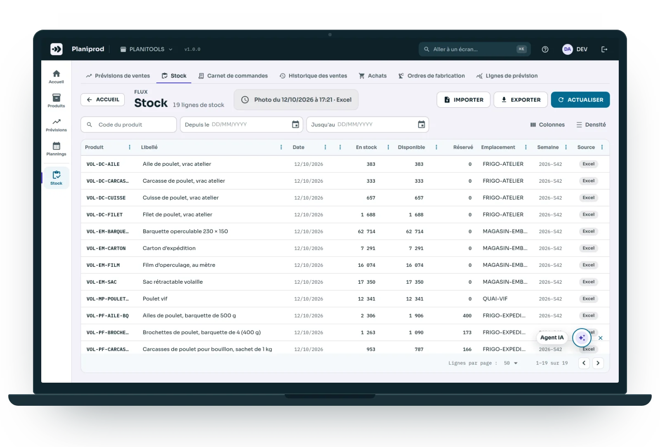Image resolution: width=660 pixels, height=447 pixels.
Task: Click the ACTUALISER button
Action: 580,100
